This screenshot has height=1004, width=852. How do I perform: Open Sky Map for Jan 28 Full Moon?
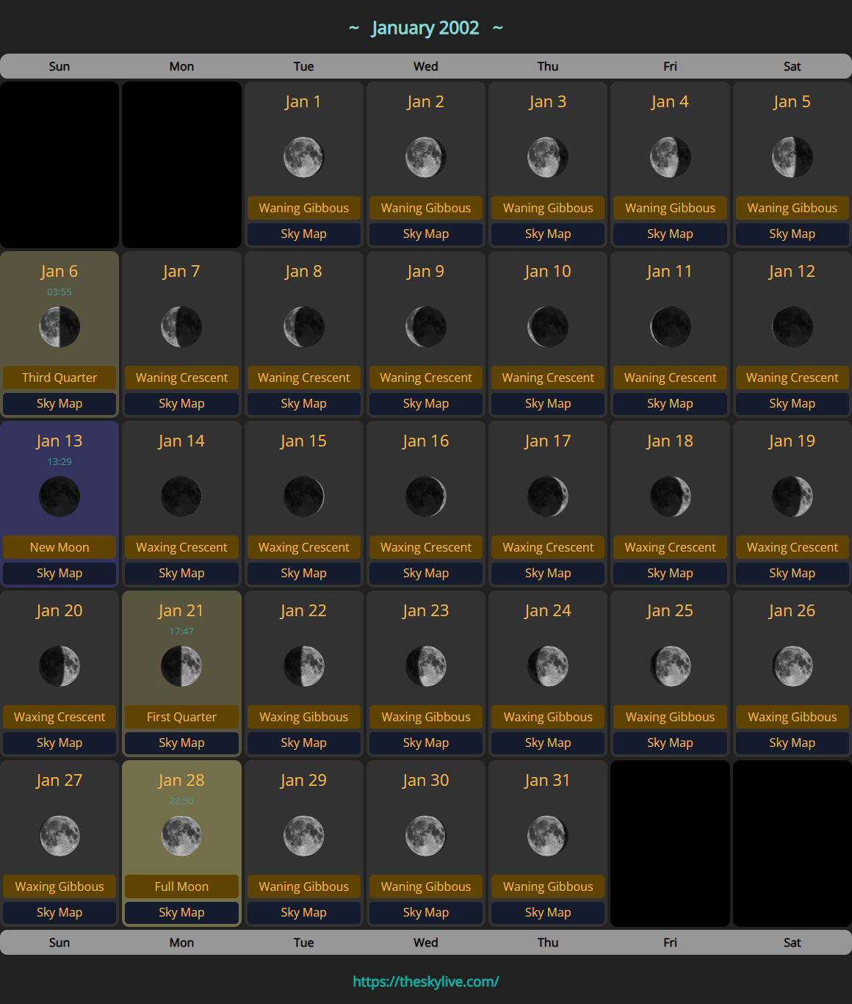coord(181,912)
